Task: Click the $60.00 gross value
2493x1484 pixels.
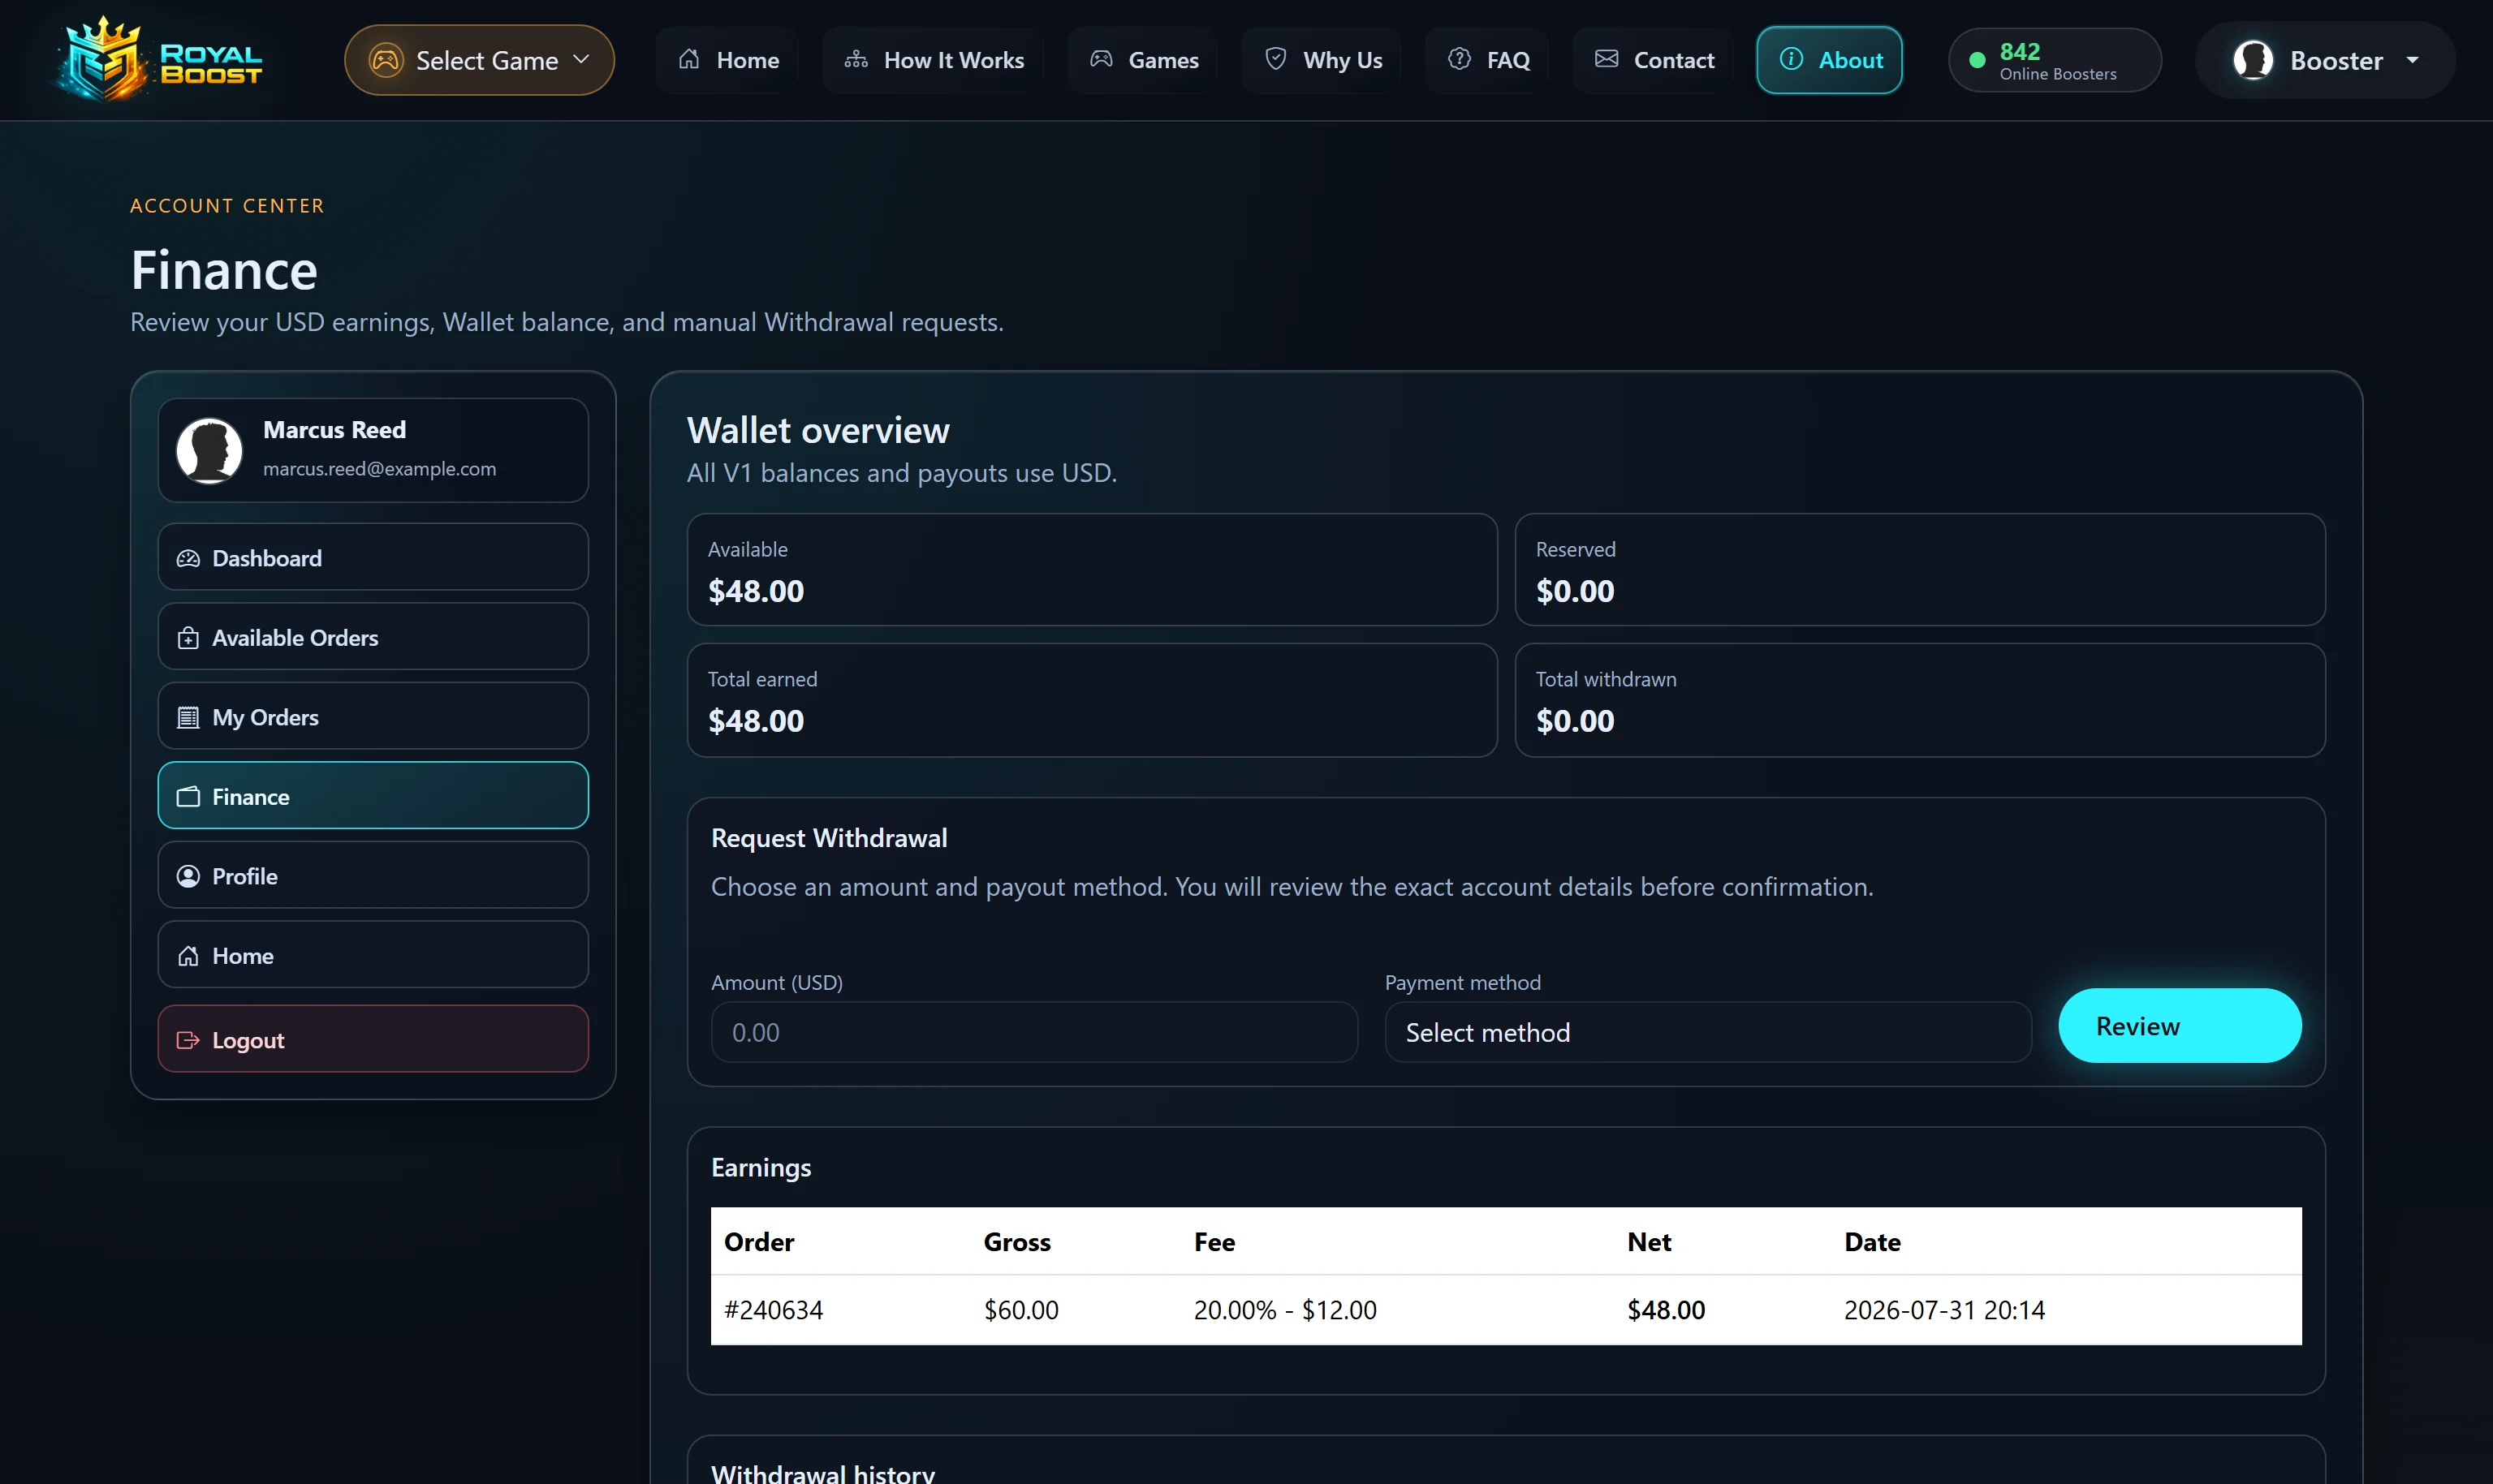Action: (x=1020, y=1310)
